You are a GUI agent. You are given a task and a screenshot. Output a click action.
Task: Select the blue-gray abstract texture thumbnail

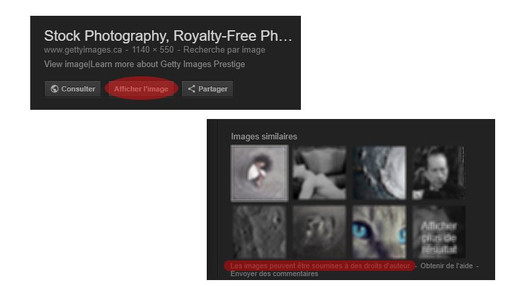[x=379, y=173]
